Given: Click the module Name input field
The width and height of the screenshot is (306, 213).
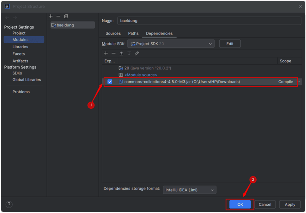Looking at the screenshot, I should point(209,21).
